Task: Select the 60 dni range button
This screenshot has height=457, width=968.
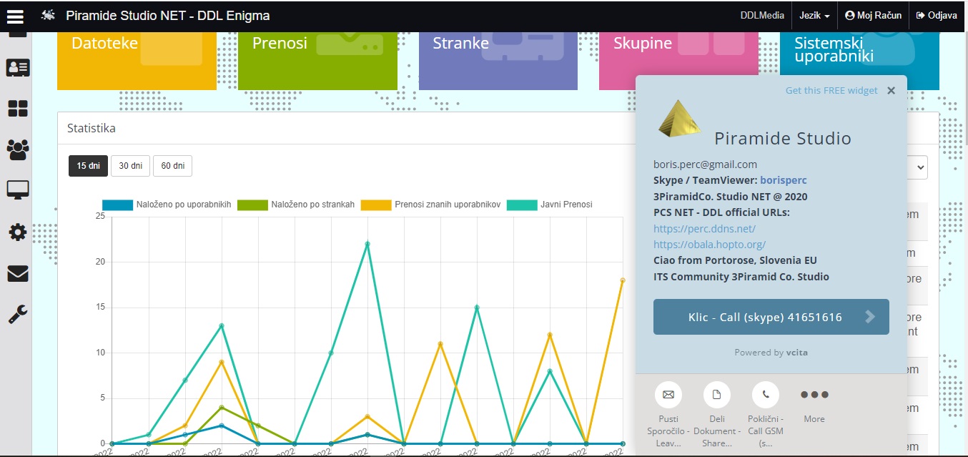Action: (x=172, y=166)
